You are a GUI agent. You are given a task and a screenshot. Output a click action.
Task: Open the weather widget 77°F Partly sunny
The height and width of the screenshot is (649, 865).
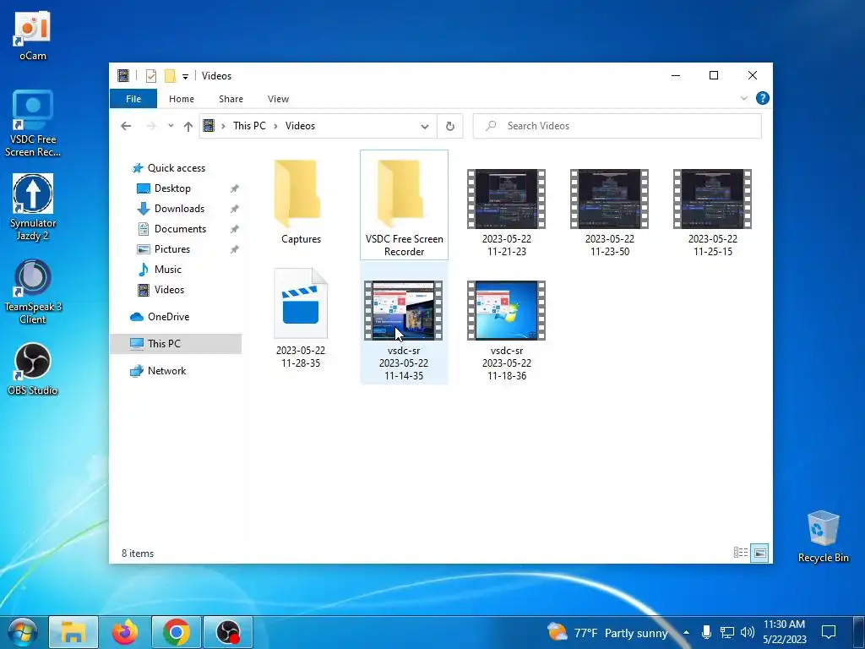pos(607,632)
